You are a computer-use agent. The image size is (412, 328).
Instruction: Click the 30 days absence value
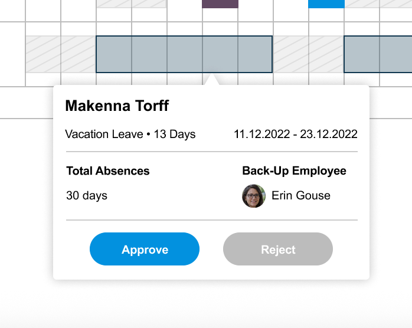(x=87, y=196)
